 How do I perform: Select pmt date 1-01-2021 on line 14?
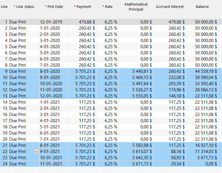(54, 102)
